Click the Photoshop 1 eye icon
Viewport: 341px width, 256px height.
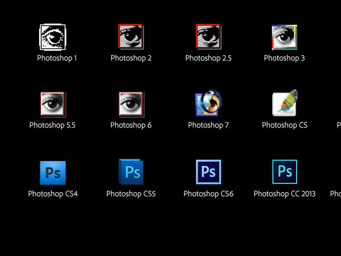(x=52, y=37)
